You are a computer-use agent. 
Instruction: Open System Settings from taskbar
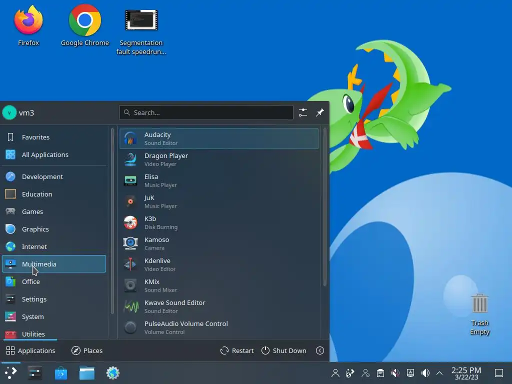[34, 373]
